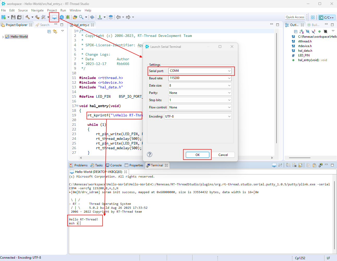Open search using the magnifier toolbar icon
337x261 pixels.
click(x=81, y=17)
